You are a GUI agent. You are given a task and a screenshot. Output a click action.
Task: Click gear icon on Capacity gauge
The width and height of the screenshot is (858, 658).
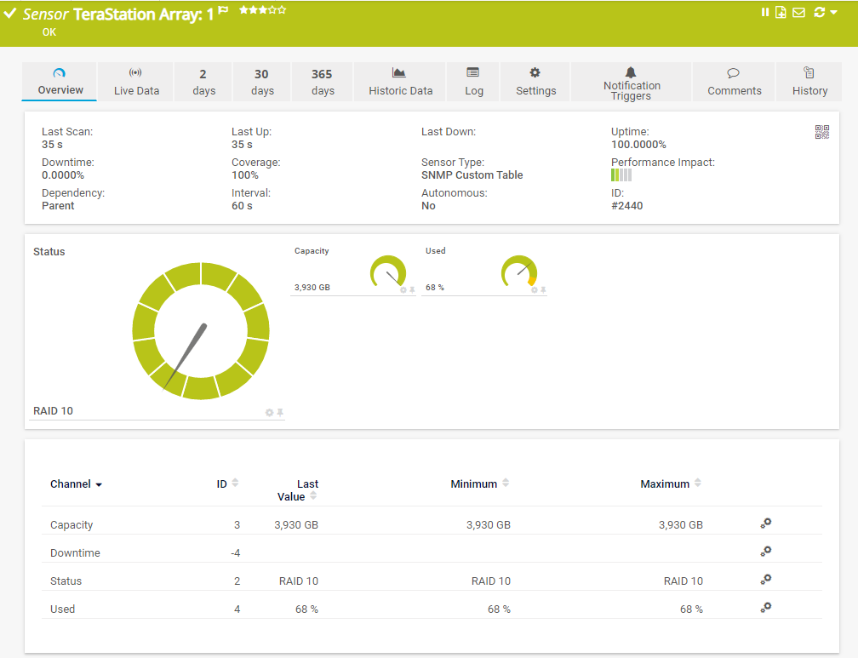point(403,290)
